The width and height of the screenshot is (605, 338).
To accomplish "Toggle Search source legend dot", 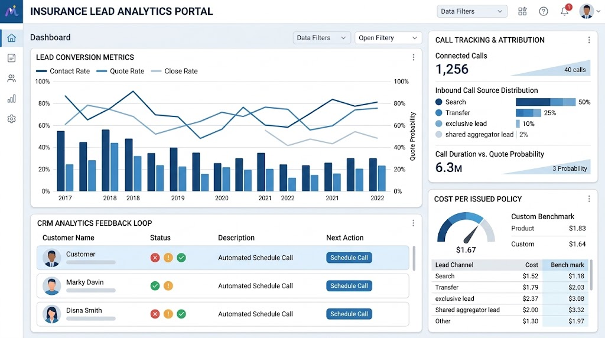I will 439,102.
